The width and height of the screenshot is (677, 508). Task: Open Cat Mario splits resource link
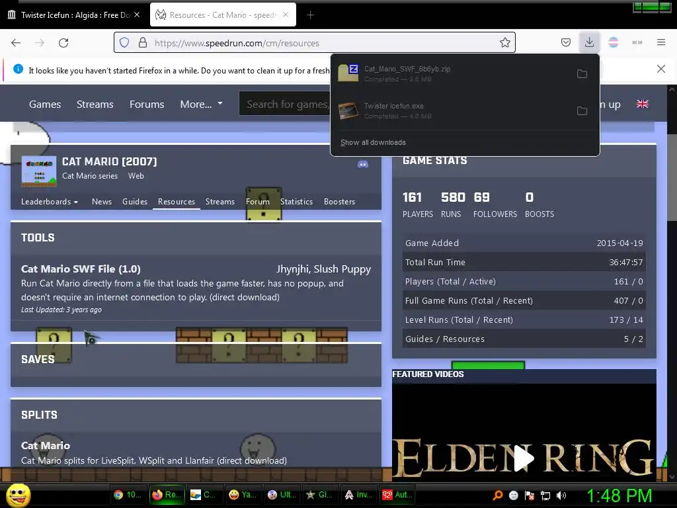[x=46, y=445]
